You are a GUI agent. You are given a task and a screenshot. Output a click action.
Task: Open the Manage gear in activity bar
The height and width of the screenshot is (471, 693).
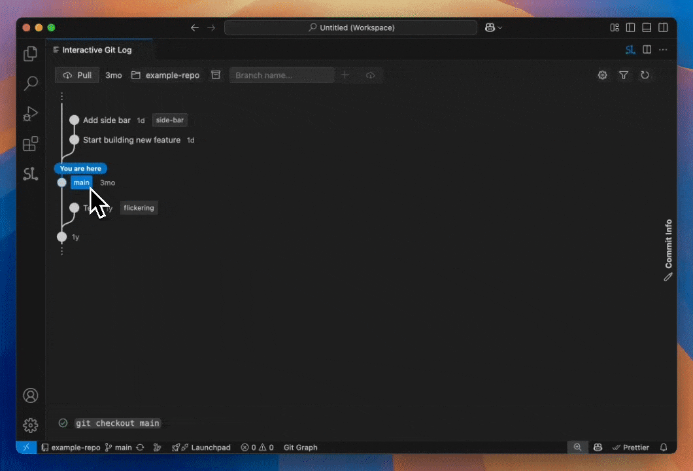(x=31, y=425)
